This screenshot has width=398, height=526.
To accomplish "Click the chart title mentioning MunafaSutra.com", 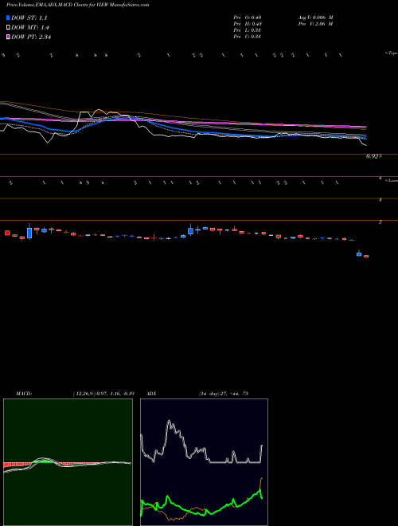I will tap(78, 6).
